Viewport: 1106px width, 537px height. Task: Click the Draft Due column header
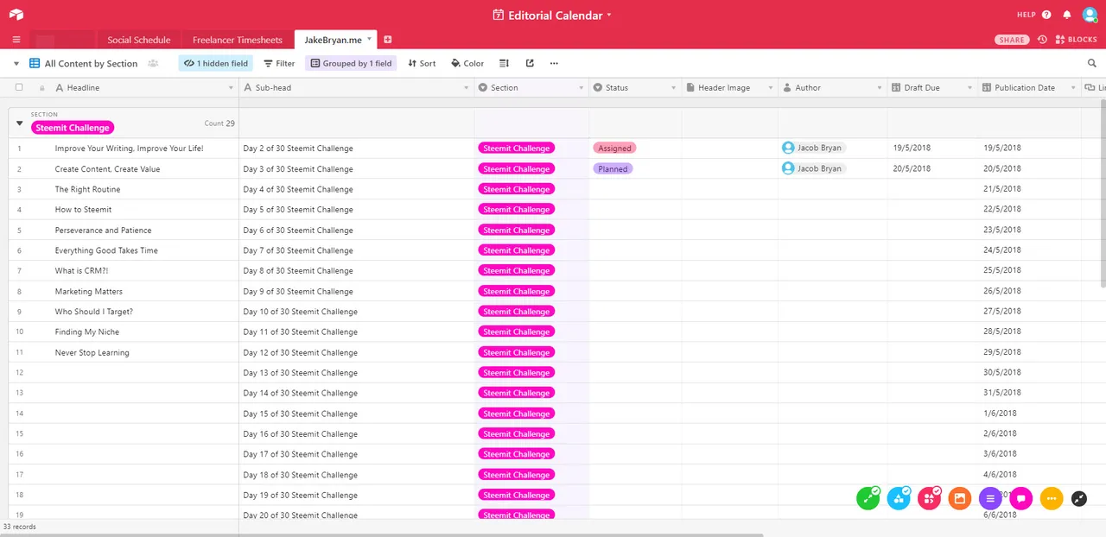point(932,88)
